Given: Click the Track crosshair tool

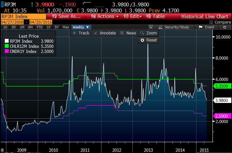Looking at the screenshot, I should coord(81,33).
